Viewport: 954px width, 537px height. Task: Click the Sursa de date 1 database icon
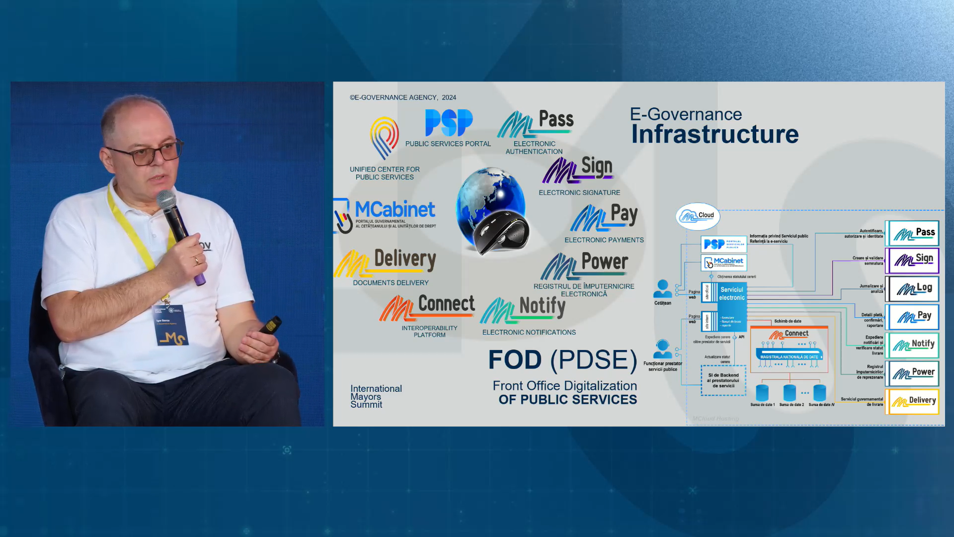[x=762, y=392]
